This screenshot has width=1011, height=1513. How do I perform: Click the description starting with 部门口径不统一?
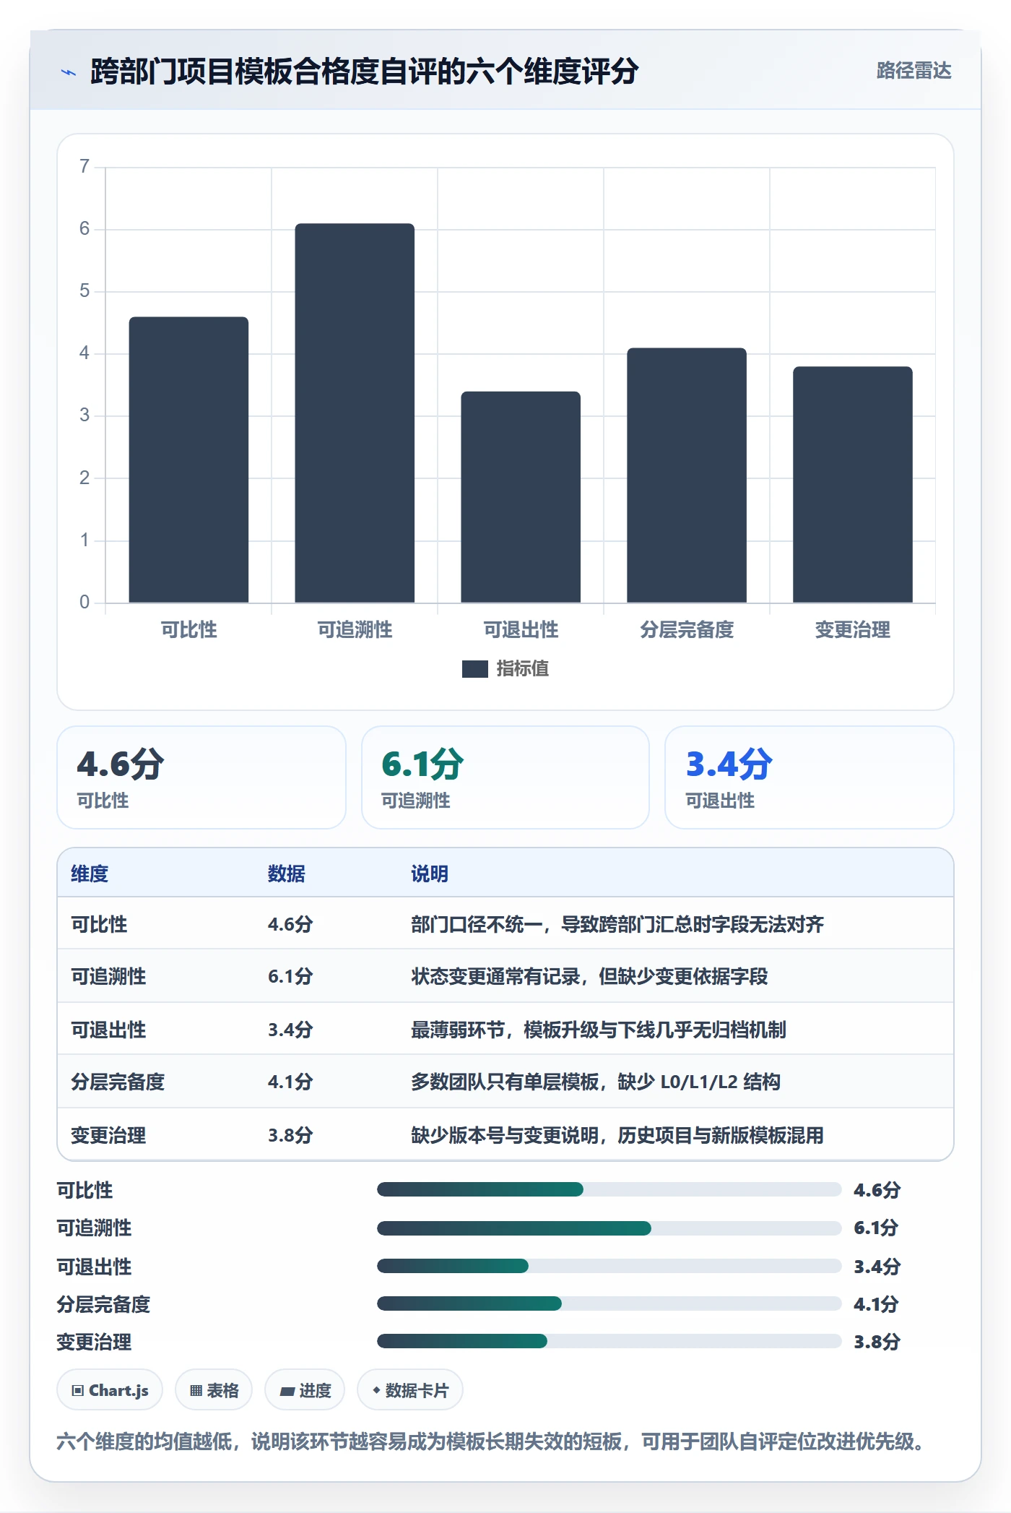point(617,924)
